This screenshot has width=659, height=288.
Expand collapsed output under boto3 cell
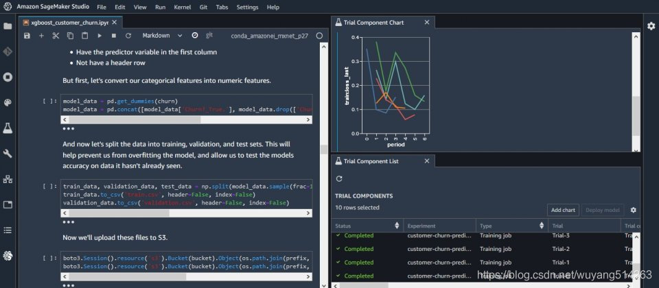point(68,285)
